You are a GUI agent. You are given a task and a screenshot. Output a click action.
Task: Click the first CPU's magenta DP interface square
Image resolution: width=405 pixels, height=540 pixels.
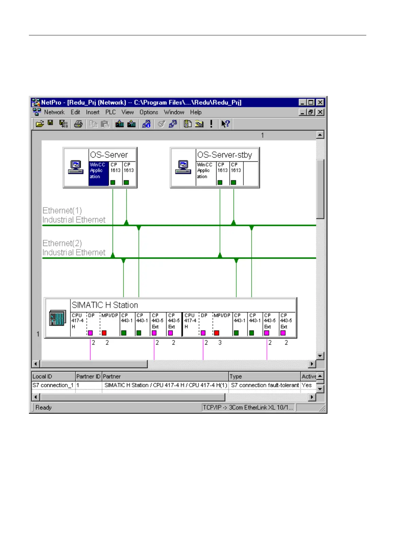(x=90, y=333)
